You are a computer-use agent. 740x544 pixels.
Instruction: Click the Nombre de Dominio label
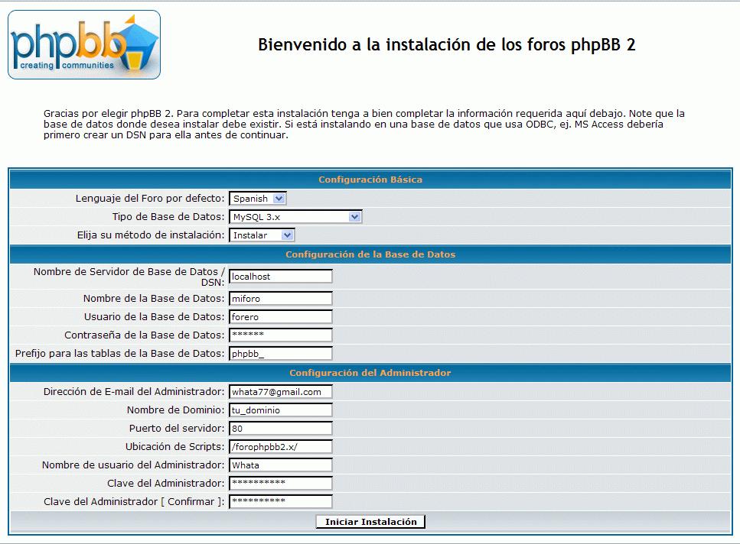click(175, 410)
